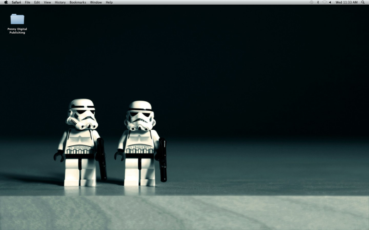The image size is (369, 230).
Task: Open the View menu
Action: pyautogui.click(x=48, y=2)
